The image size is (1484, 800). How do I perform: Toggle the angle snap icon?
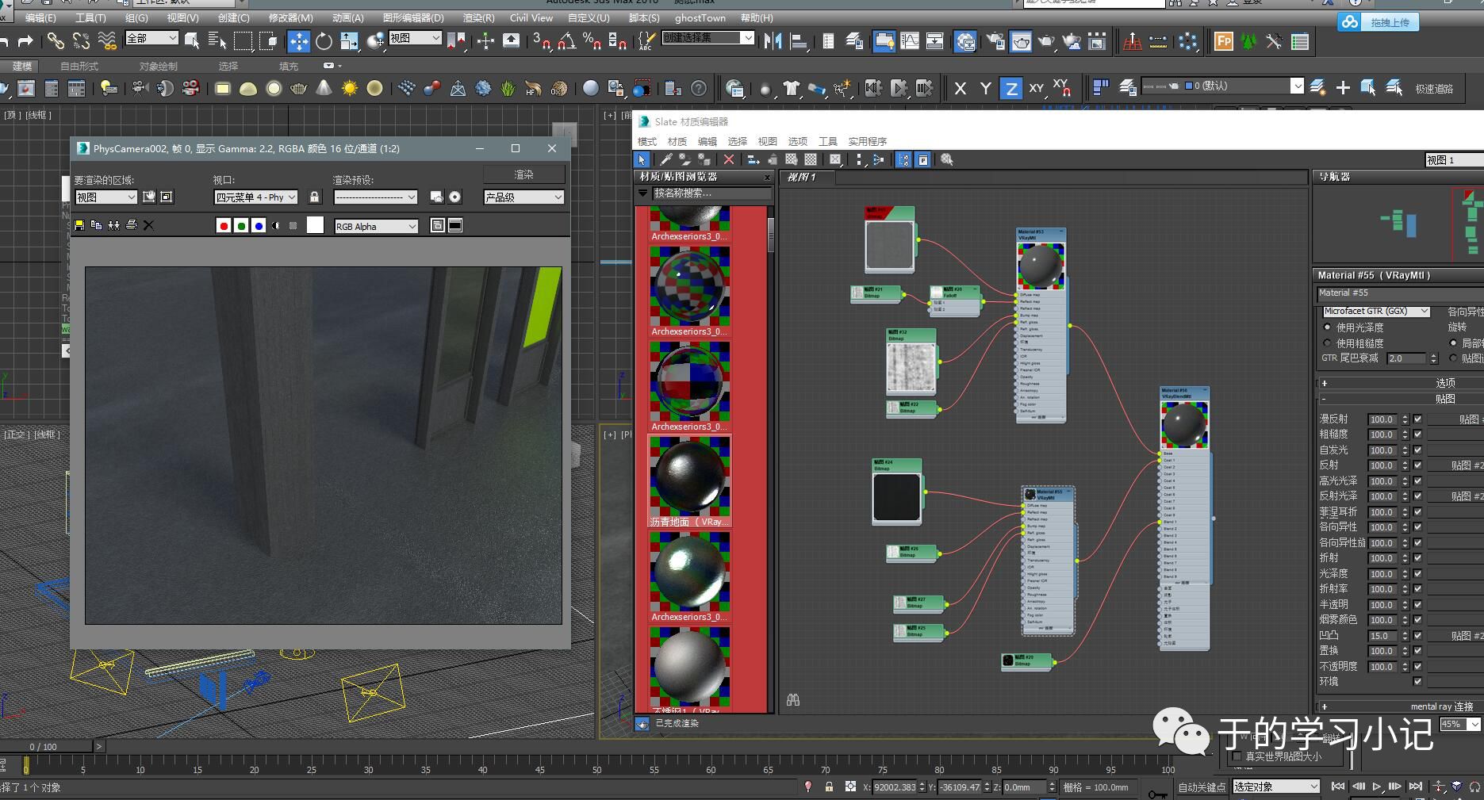coord(566,40)
